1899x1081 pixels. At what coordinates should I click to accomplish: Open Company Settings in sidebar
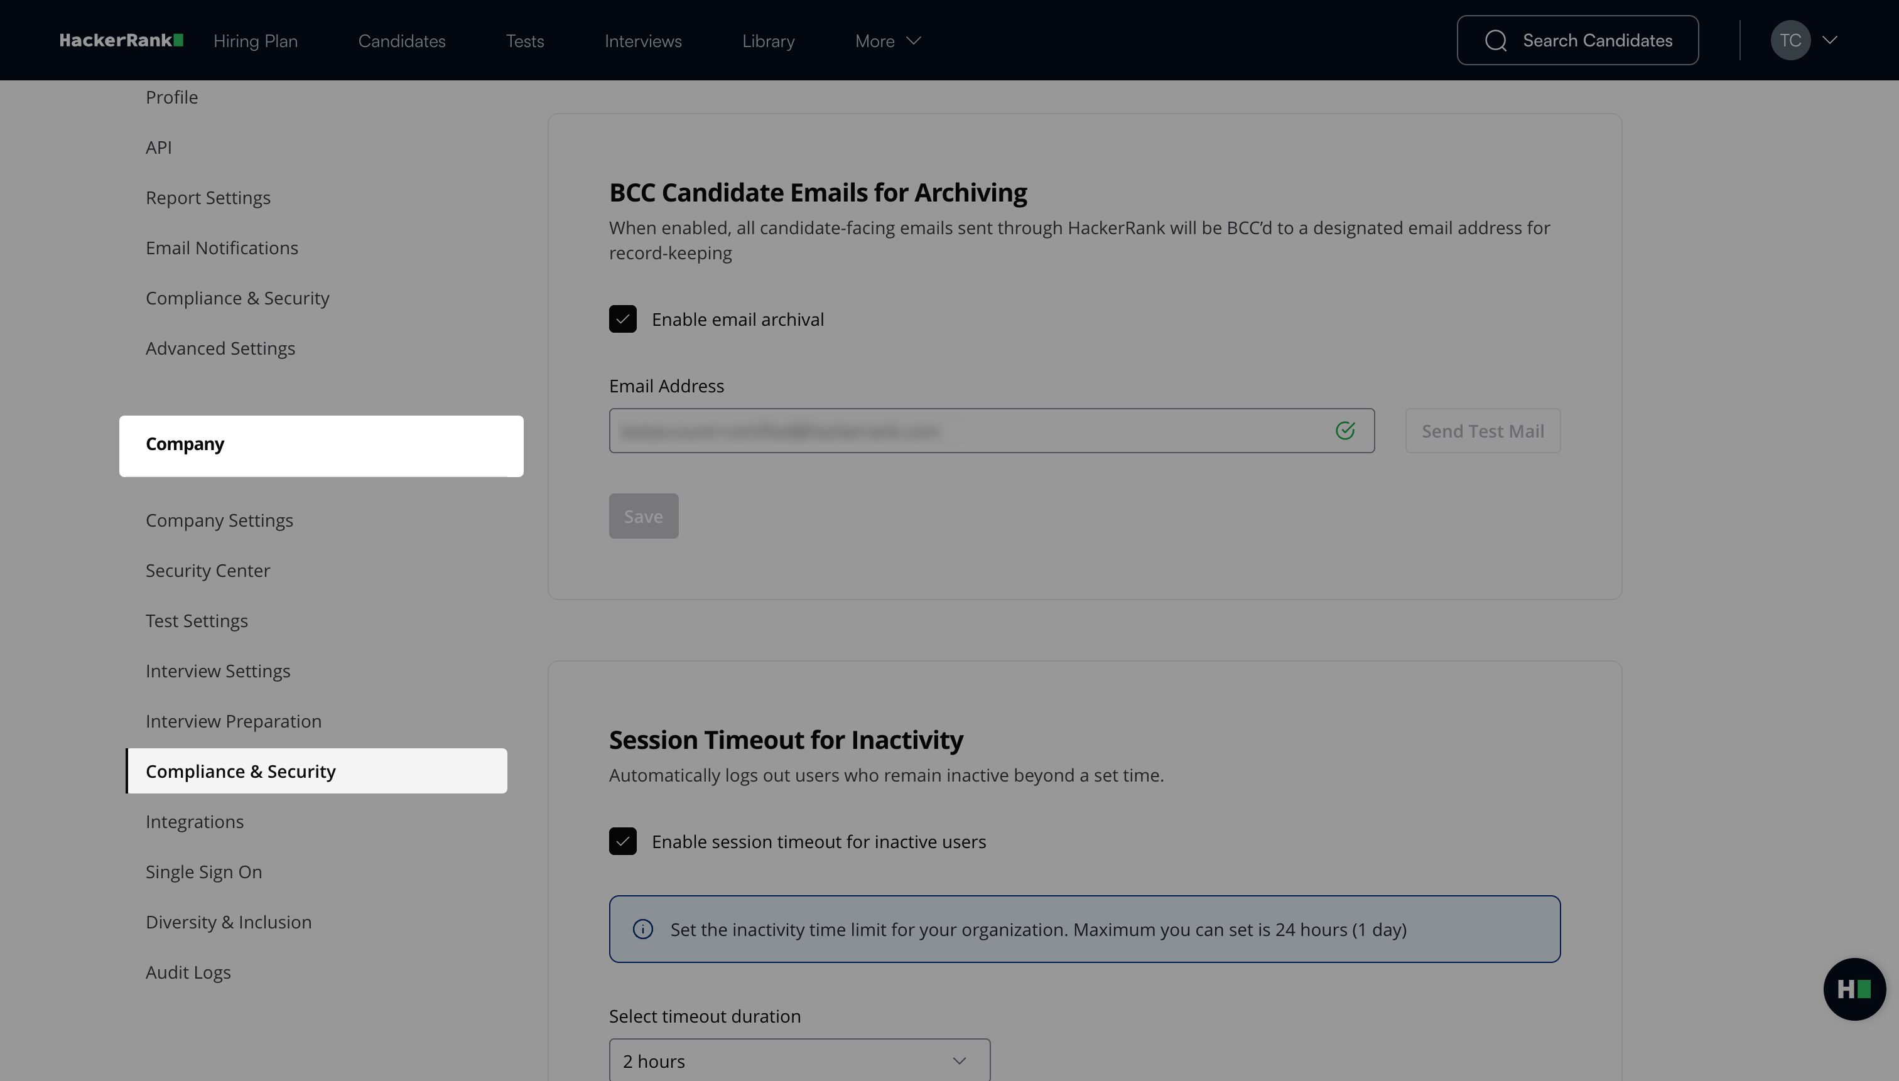219,520
